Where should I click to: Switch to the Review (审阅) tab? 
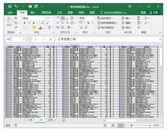(x=81, y=13)
